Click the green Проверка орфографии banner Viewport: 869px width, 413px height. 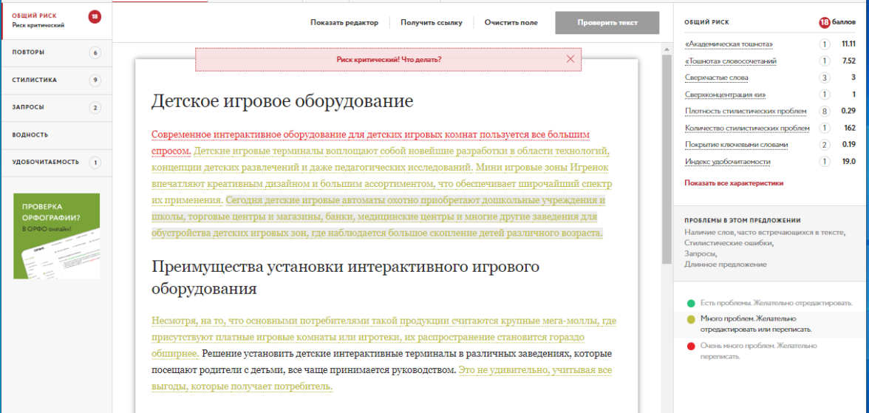coord(56,236)
